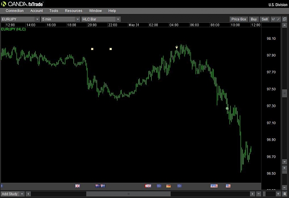289x198 pixels.
Task: Click the 97.10 price axis label
Action: pos(271,123)
